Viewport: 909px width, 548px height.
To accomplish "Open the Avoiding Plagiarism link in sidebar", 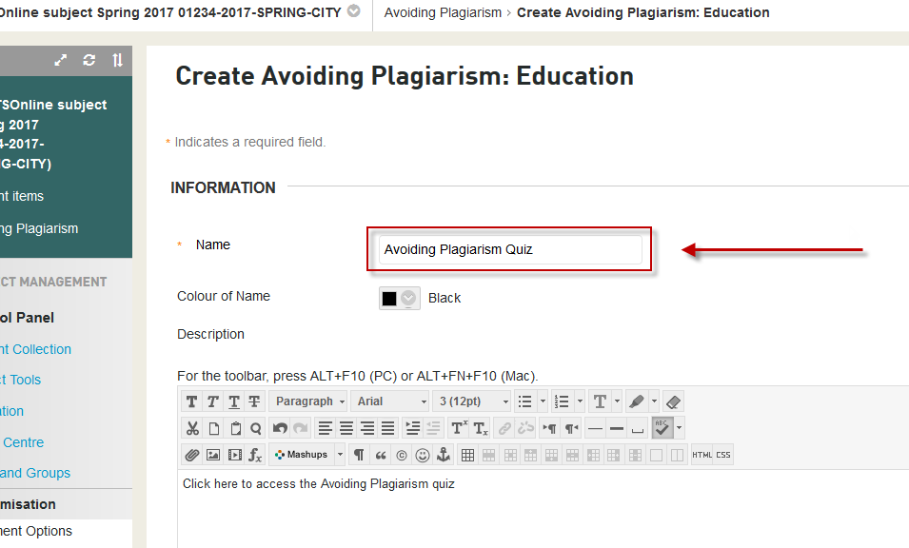I will (39, 228).
